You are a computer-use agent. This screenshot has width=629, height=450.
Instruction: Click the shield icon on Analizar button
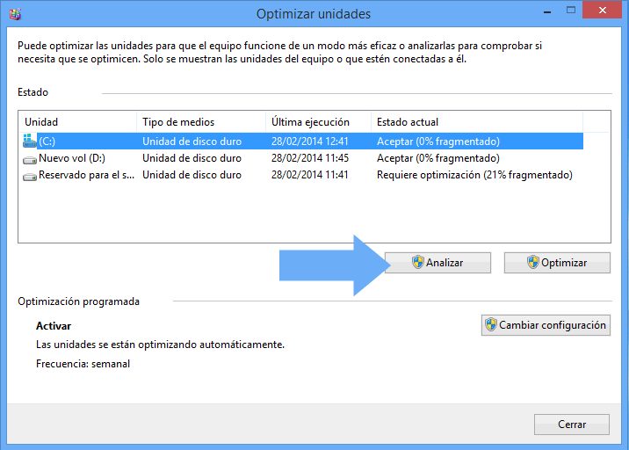click(x=418, y=262)
